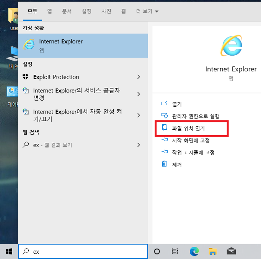The image size is (261, 259).
Task: Launch Microsoft Edge from taskbar
Action: point(194,251)
